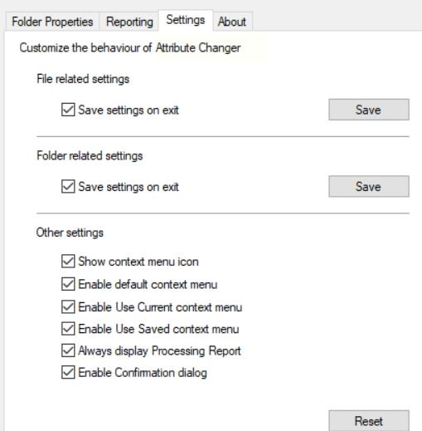Open the Reporting tab
This screenshot has width=422, height=431.
tap(129, 22)
